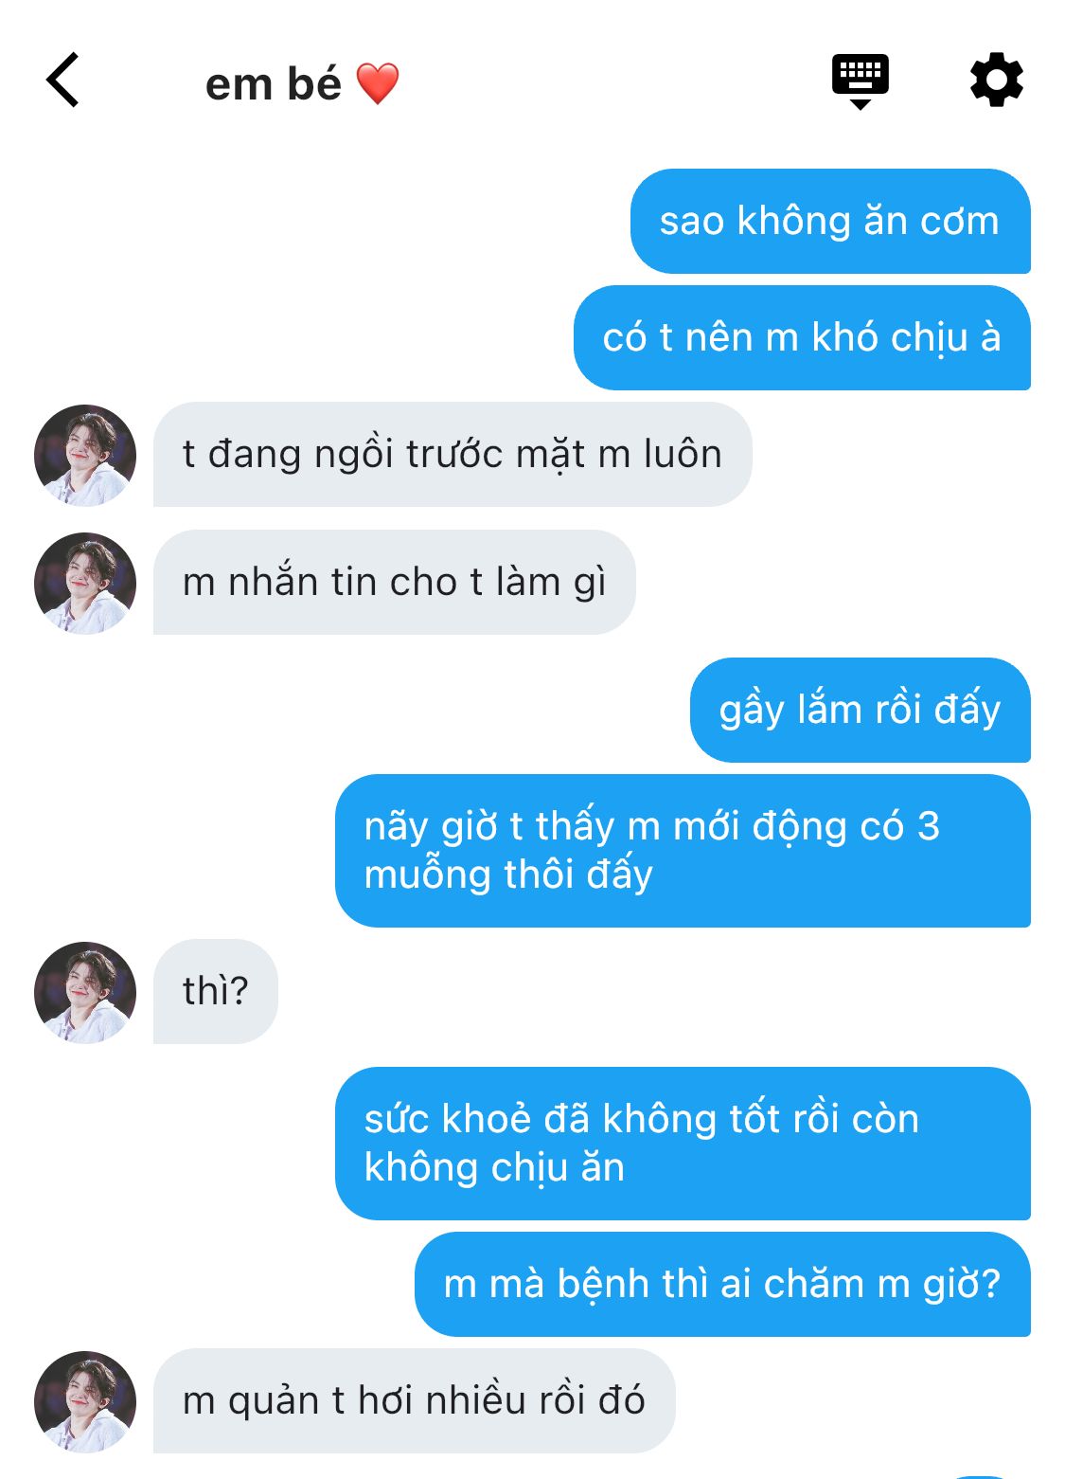Viewport: 1065px width, 1479px height.
Task: Tap the "m quản t hơi nhiều rồi đó" bubble
Action: tap(415, 1401)
